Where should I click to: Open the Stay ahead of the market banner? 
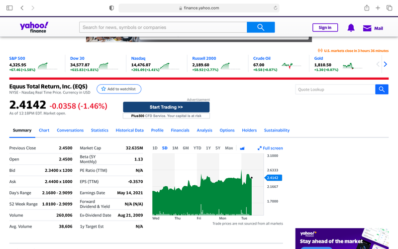342,239
